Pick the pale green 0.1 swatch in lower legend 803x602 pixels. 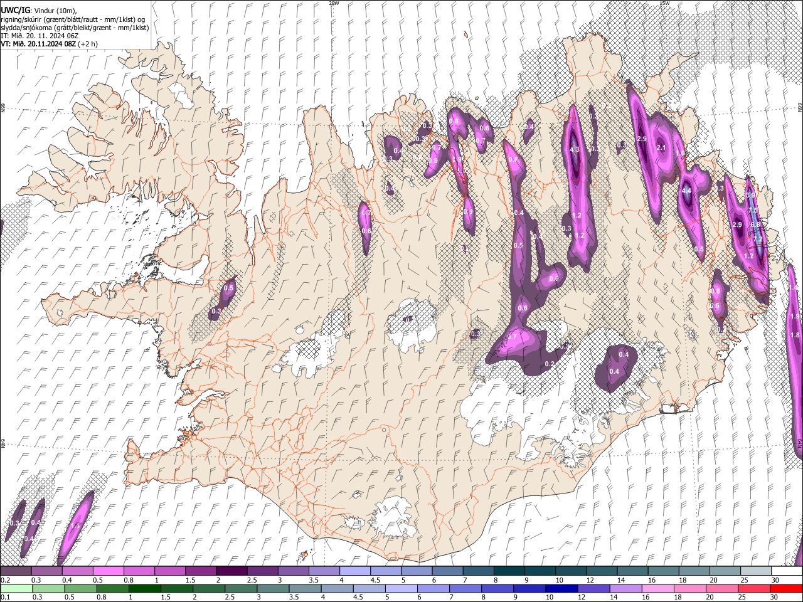click(16, 588)
